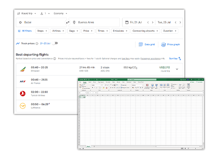The width and height of the screenshot is (208, 156).
Task: Open the passenger count dropdown
Action: click(x=45, y=13)
